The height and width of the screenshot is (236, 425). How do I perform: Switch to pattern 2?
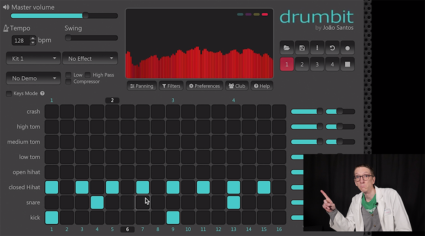[x=302, y=65]
